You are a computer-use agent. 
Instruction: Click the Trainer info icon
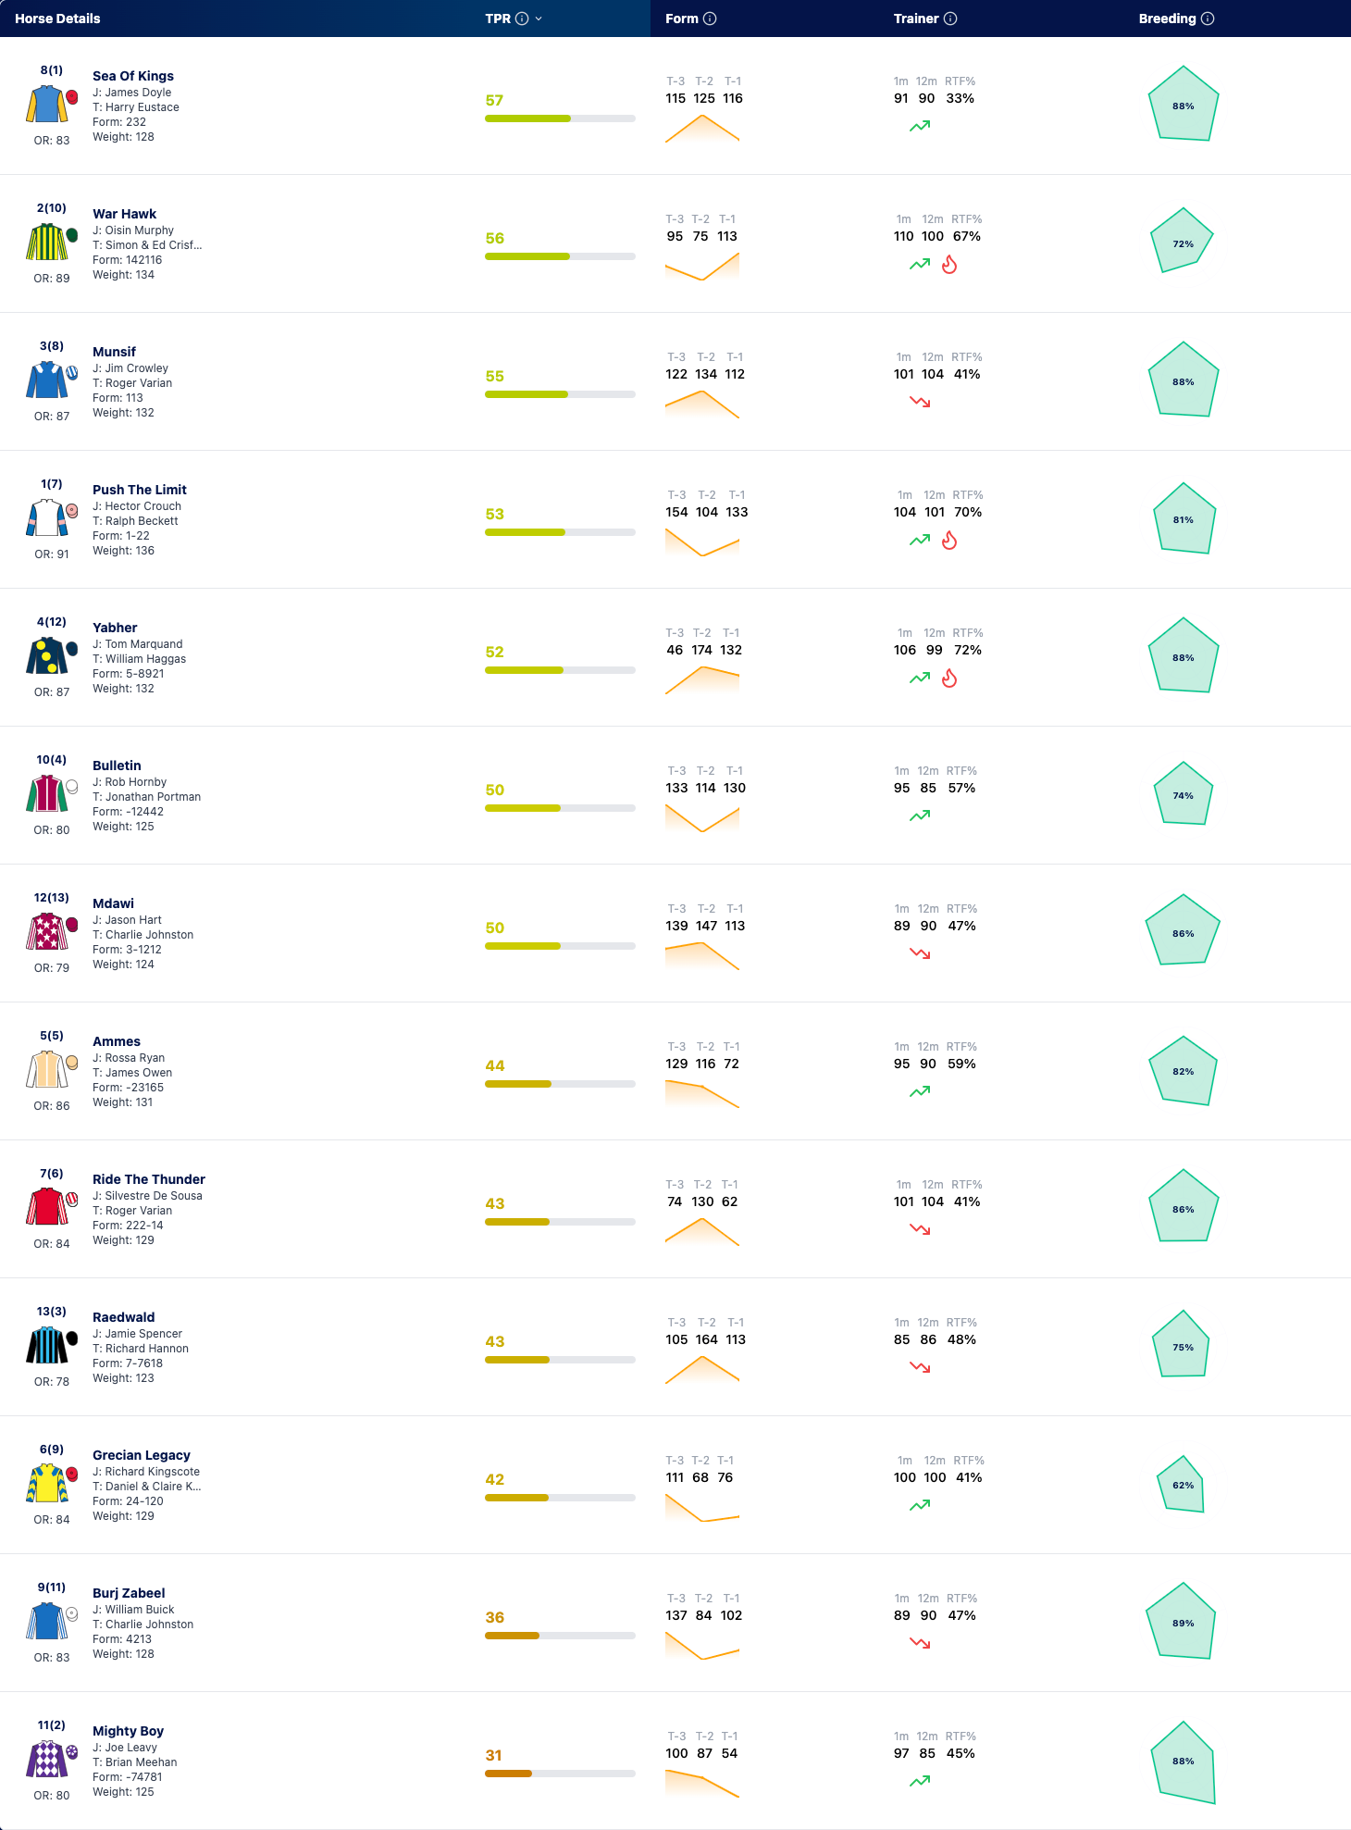[950, 19]
